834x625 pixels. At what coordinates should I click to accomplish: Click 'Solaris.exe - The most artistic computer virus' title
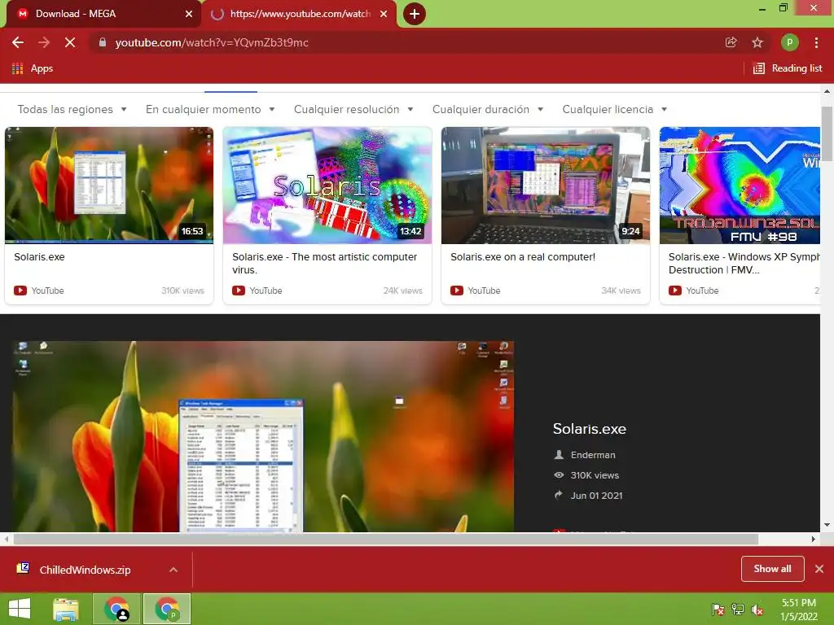[324, 263]
